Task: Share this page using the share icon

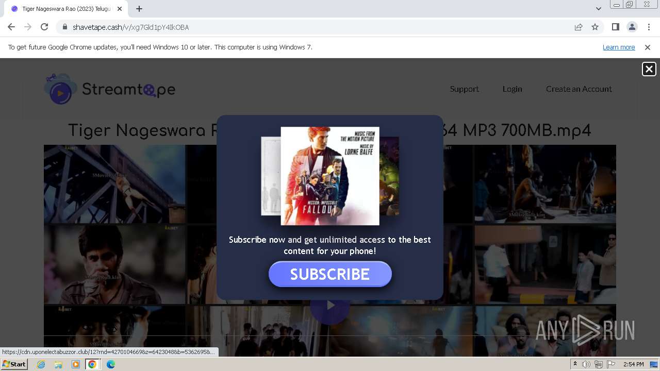Action: pos(579,27)
